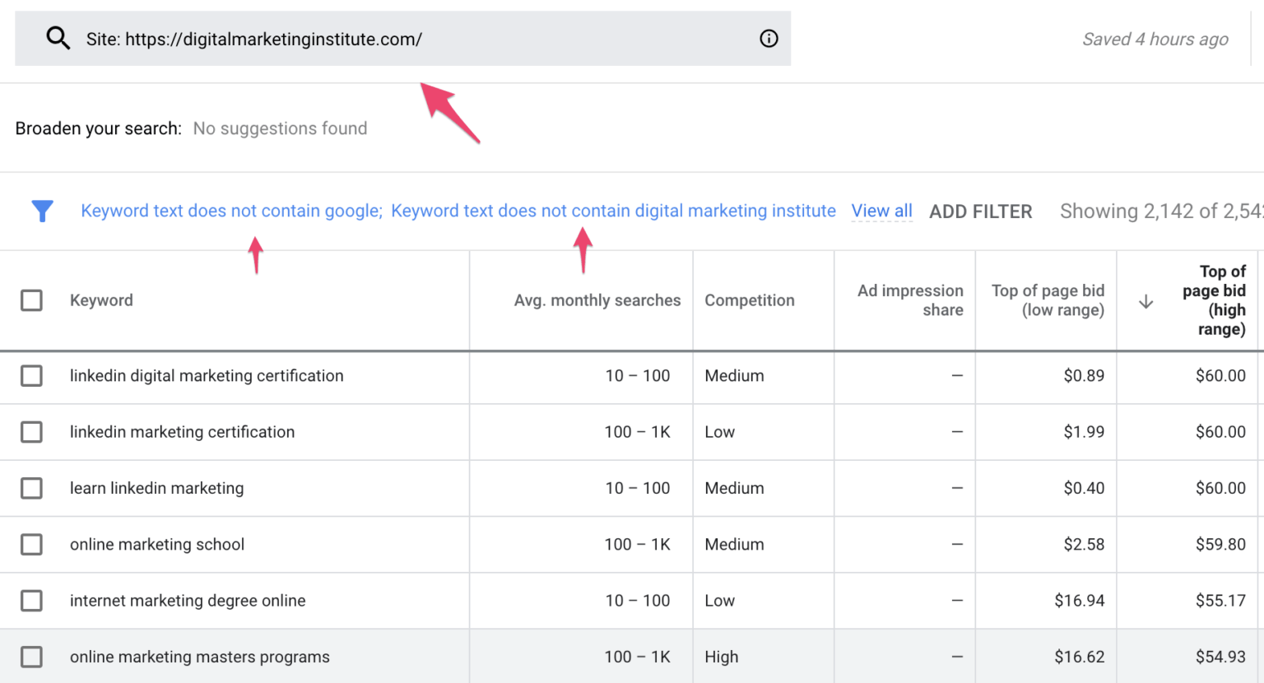Open the View all filters link

(x=881, y=211)
